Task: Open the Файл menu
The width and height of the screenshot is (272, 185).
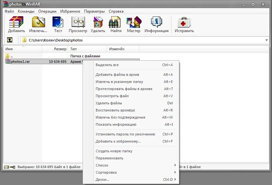Action: (9, 11)
